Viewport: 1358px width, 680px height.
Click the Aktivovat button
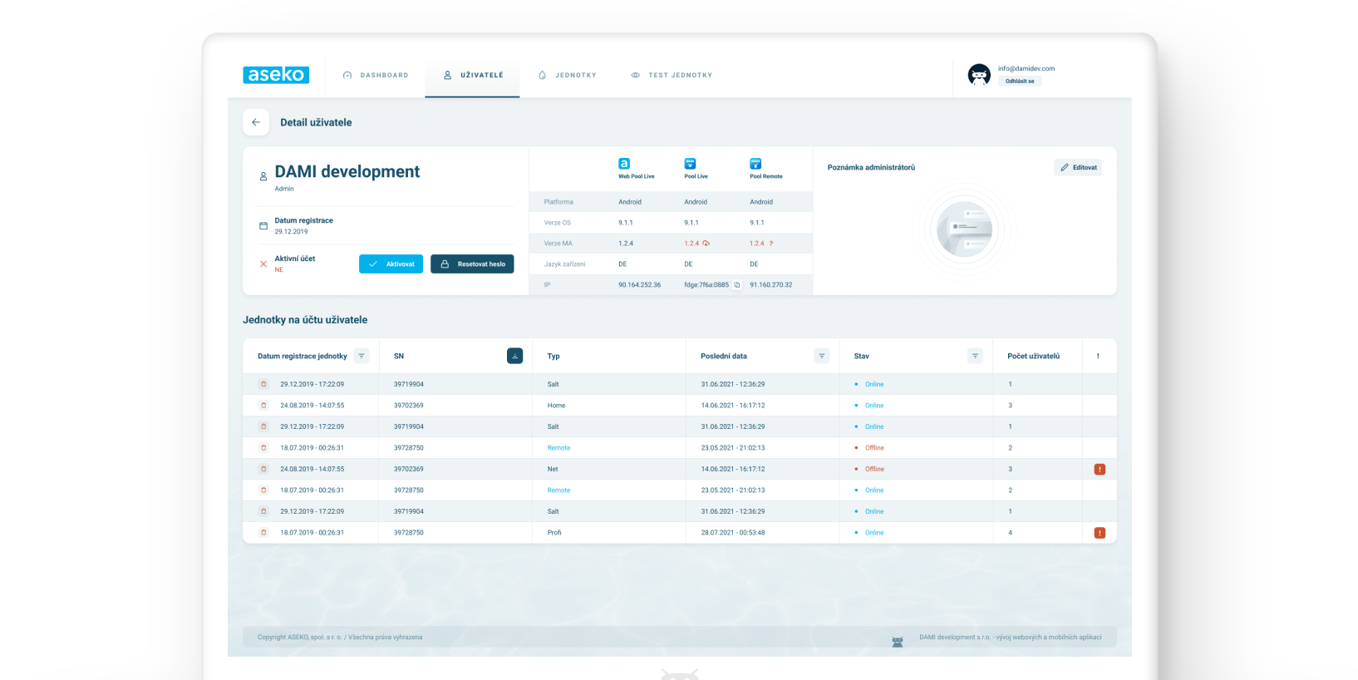point(391,264)
